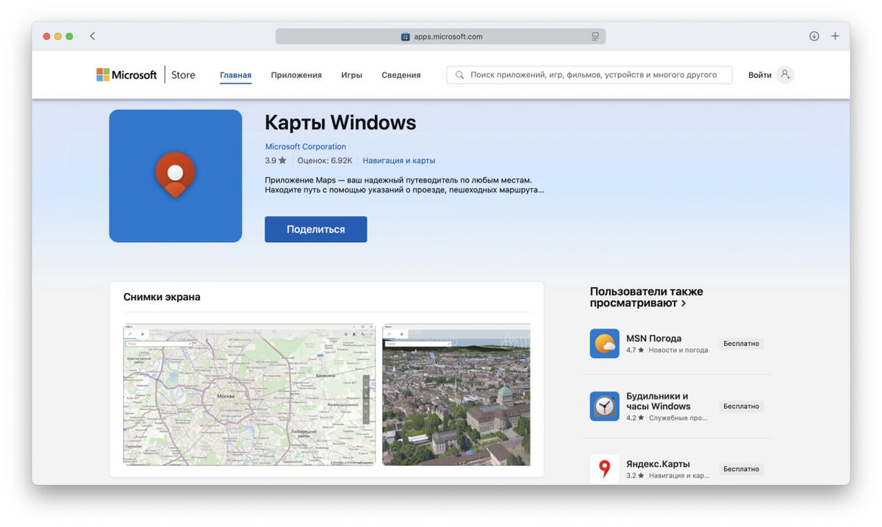Click the MSN Погода title
The width and height of the screenshot is (882, 527).
pos(653,338)
